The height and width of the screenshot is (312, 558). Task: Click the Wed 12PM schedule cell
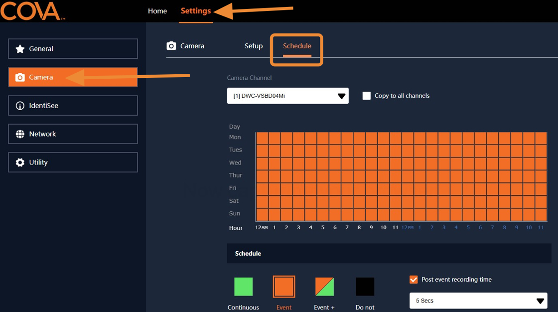click(x=408, y=163)
